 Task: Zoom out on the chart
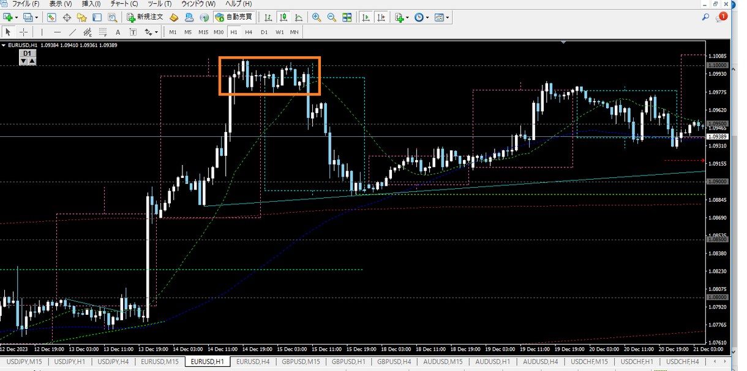tap(331, 17)
